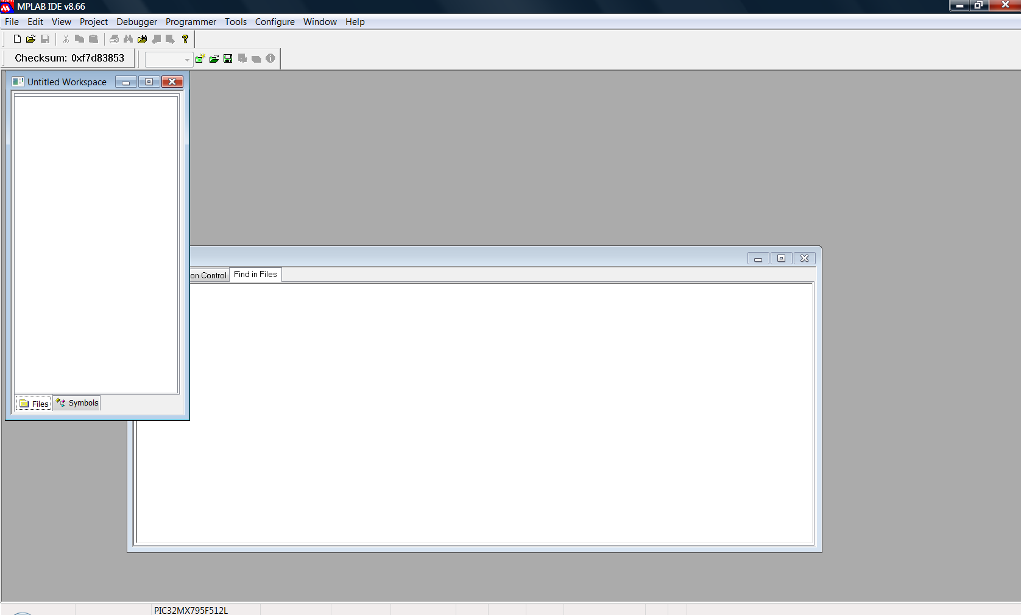Click the left-pointing Go Backward icon
This screenshot has height=615, width=1021.
(x=157, y=39)
